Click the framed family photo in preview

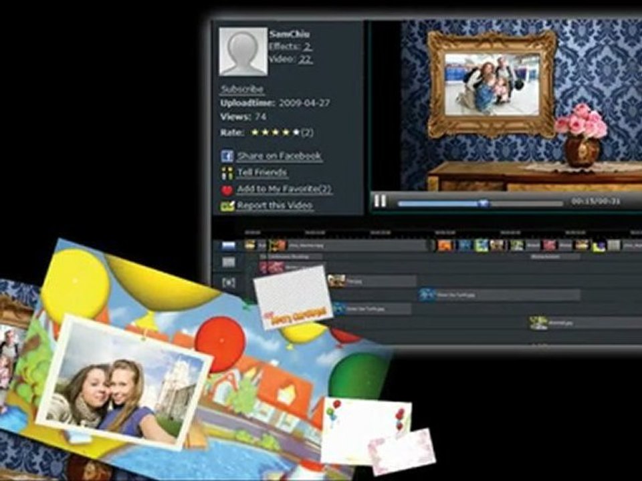click(x=492, y=84)
